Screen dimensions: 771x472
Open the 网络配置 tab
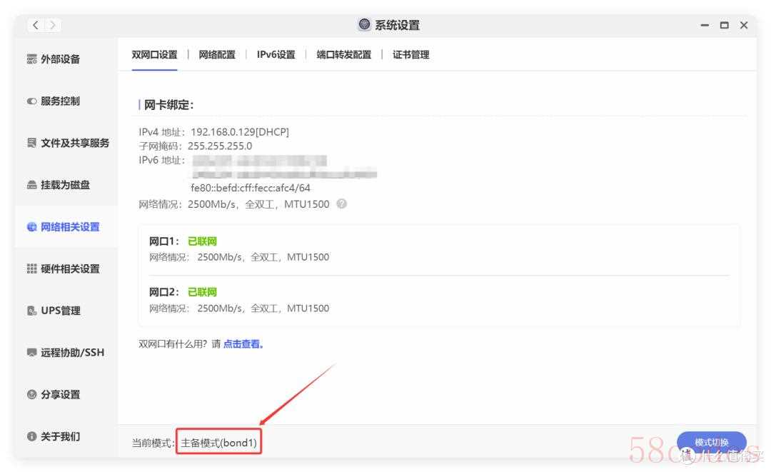[217, 54]
